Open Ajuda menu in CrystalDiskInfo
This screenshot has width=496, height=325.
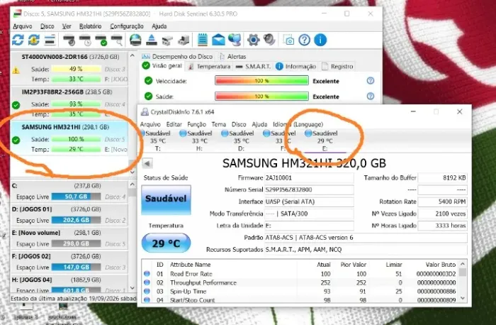(259, 124)
